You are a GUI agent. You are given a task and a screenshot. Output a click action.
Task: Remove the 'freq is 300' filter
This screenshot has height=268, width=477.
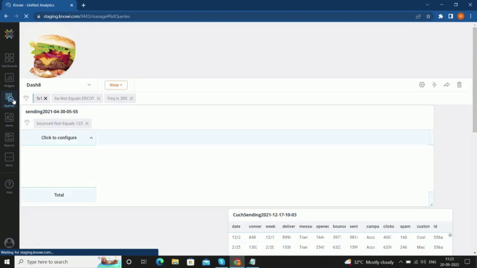pyautogui.click(x=132, y=98)
